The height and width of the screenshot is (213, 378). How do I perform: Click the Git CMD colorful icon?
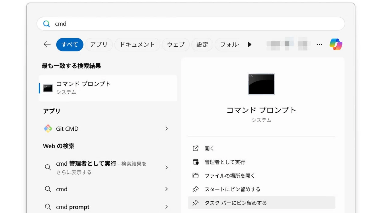coord(48,129)
